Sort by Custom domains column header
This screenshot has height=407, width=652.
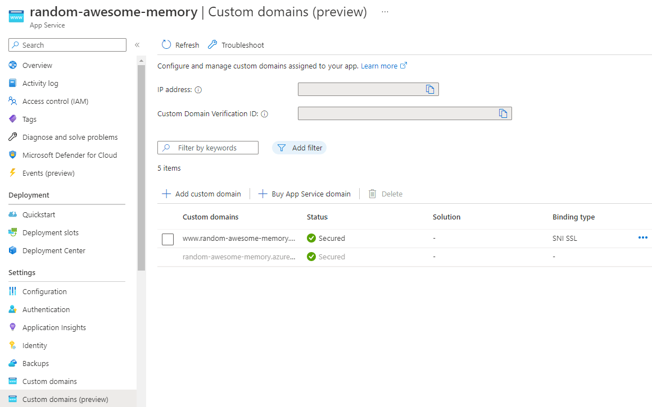210,217
